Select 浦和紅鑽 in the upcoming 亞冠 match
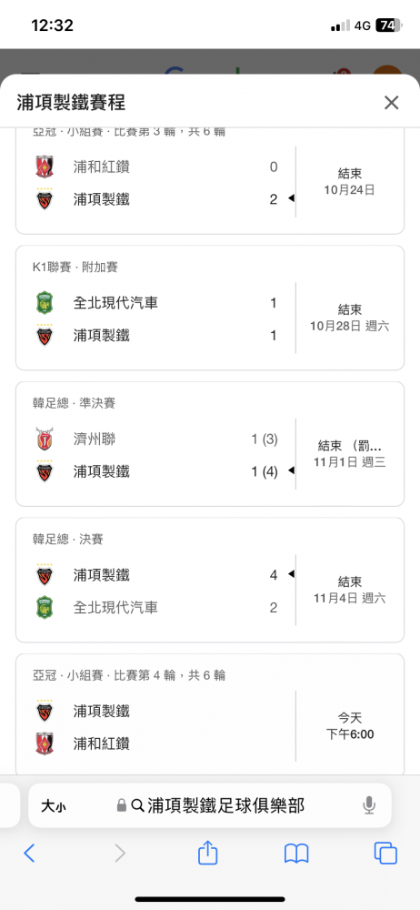Viewport: 420px width, 910px height. 102,743
